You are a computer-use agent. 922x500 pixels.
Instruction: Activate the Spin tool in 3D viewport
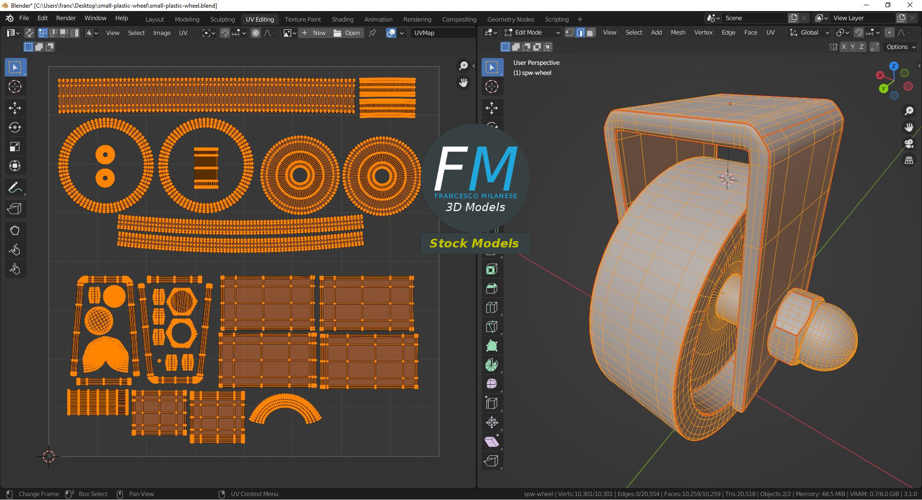click(x=491, y=365)
